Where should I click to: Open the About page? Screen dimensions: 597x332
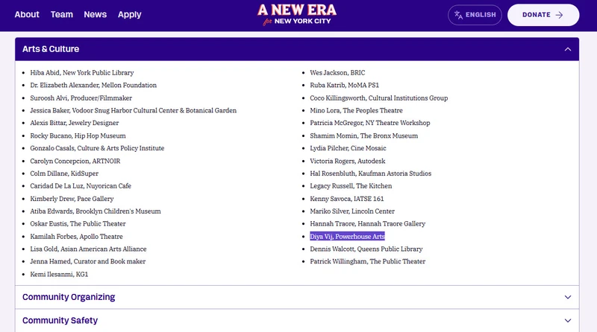pos(27,14)
